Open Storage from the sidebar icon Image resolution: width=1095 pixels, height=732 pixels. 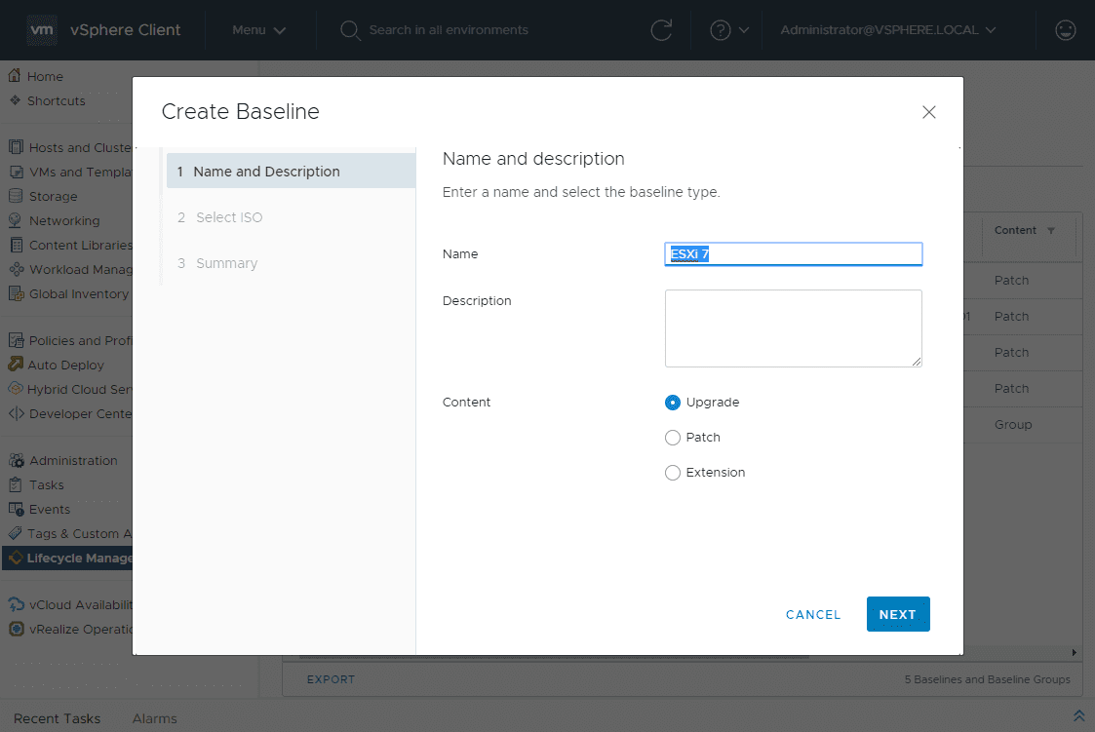[x=16, y=196]
